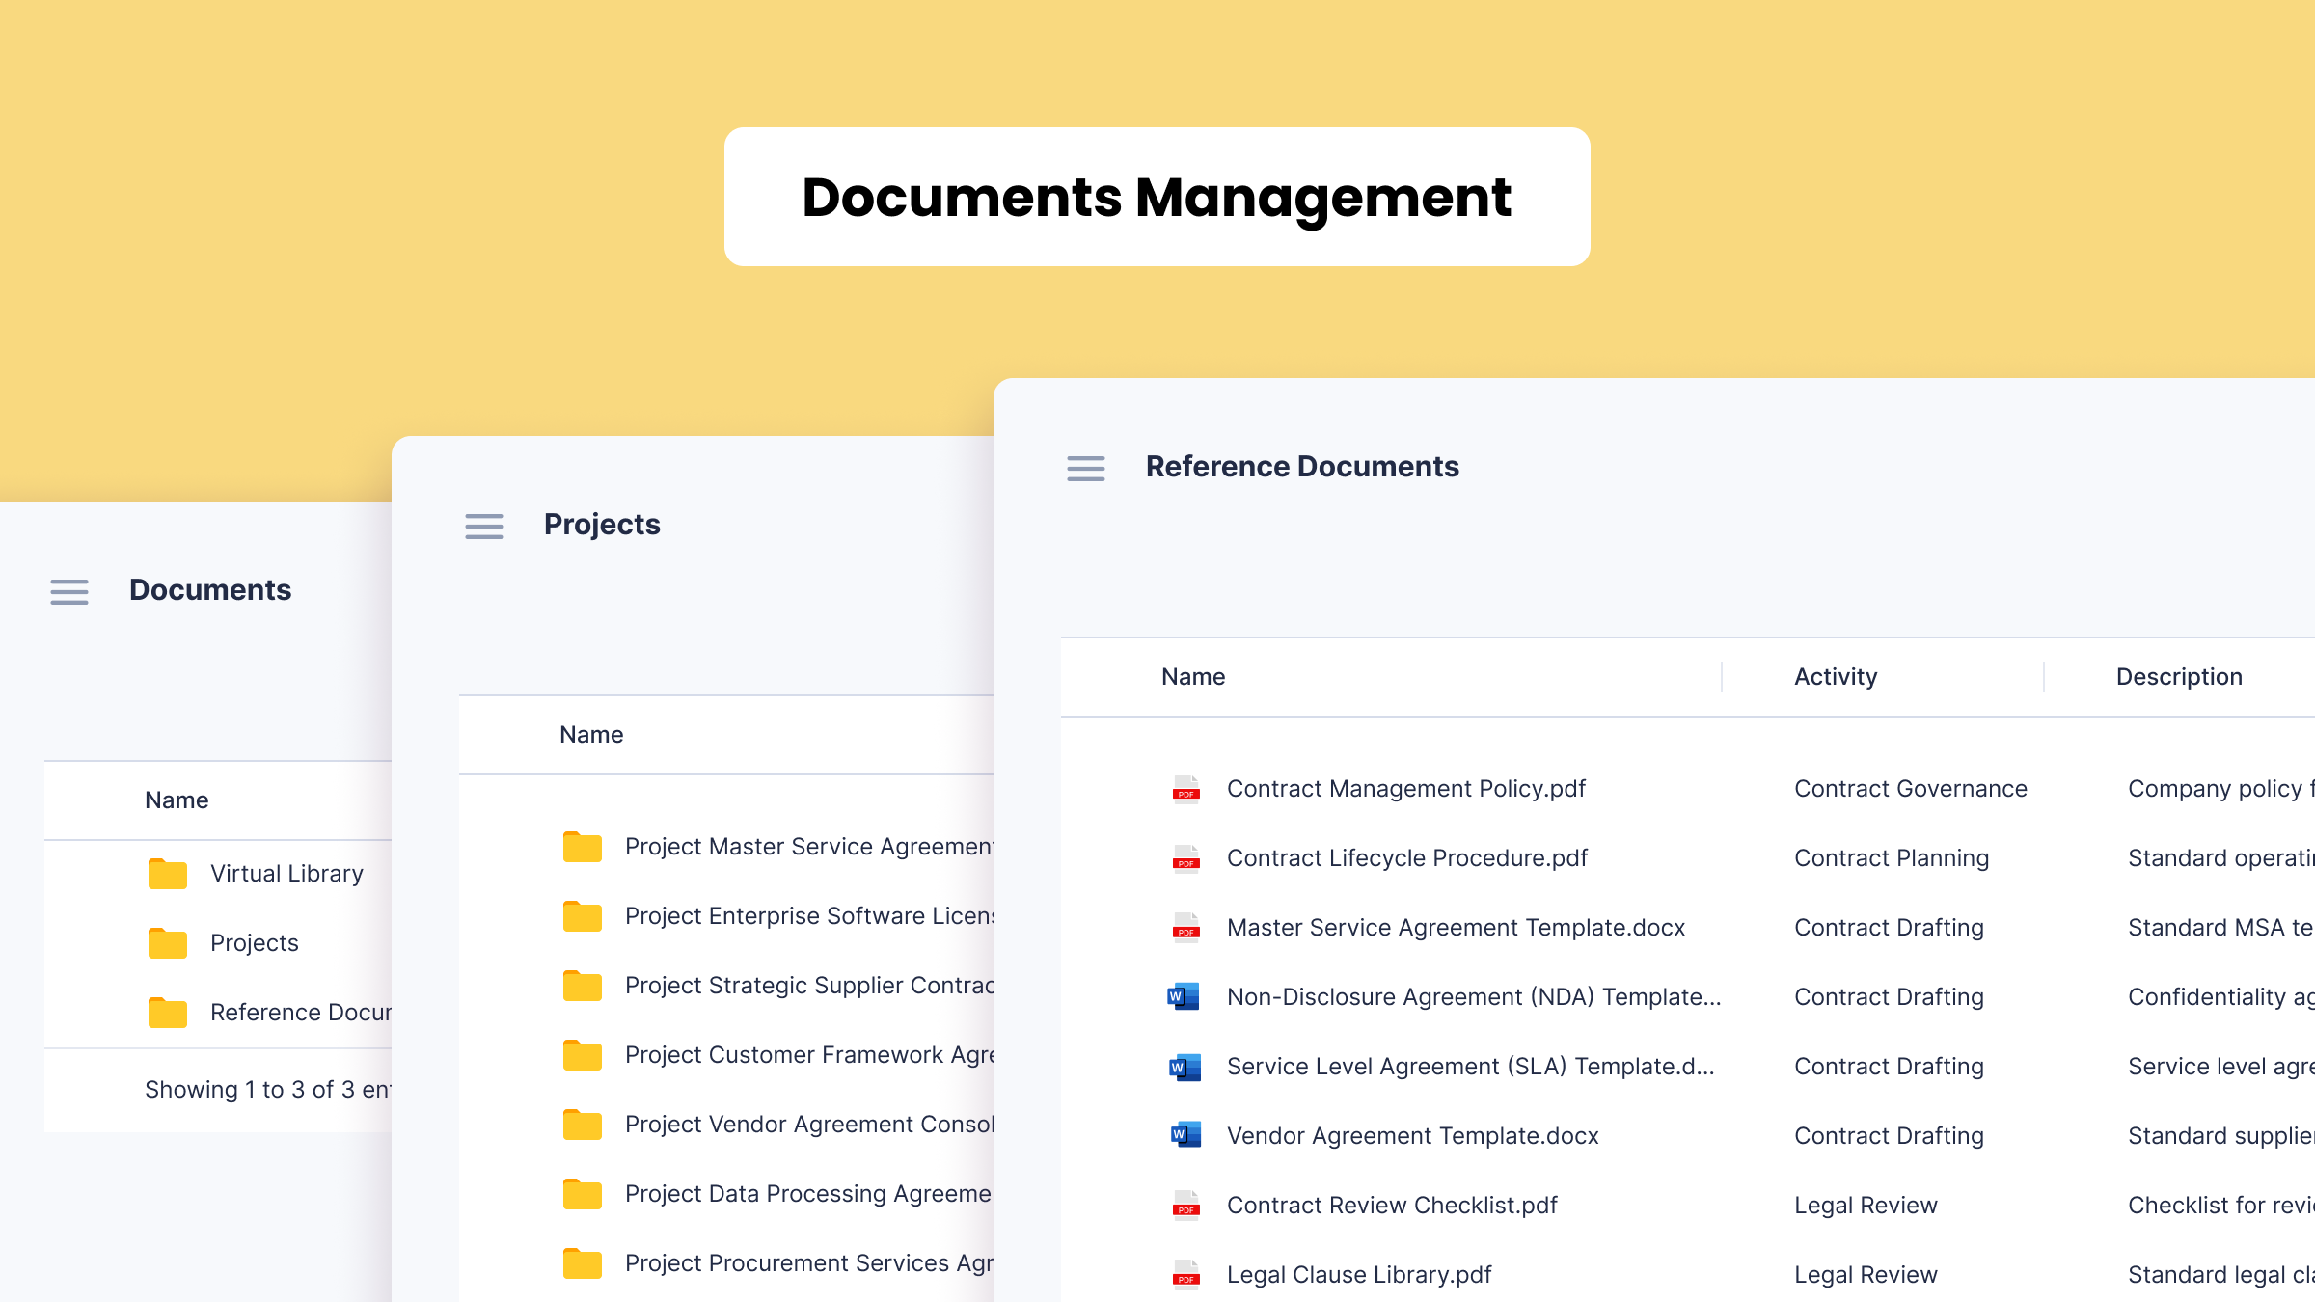Click 'Showing 1 to 3 of 3' entries text
This screenshot has width=2315, height=1302.
tap(268, 1090)
